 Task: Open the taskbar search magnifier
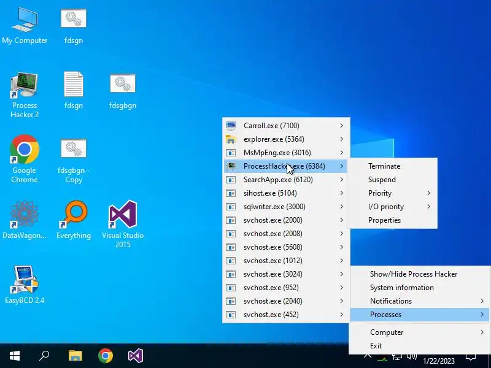pyautogui.click(x=44, y=356)
